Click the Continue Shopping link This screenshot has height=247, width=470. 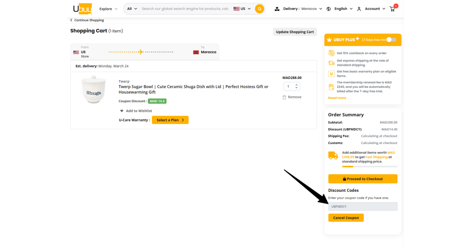pyautogui.click(x=89, y=20)
